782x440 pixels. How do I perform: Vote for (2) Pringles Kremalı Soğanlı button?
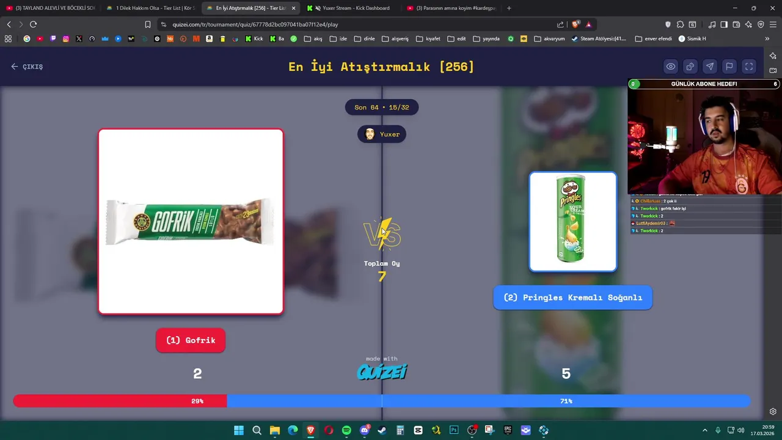pyautogui.click(x=572, y=298)
